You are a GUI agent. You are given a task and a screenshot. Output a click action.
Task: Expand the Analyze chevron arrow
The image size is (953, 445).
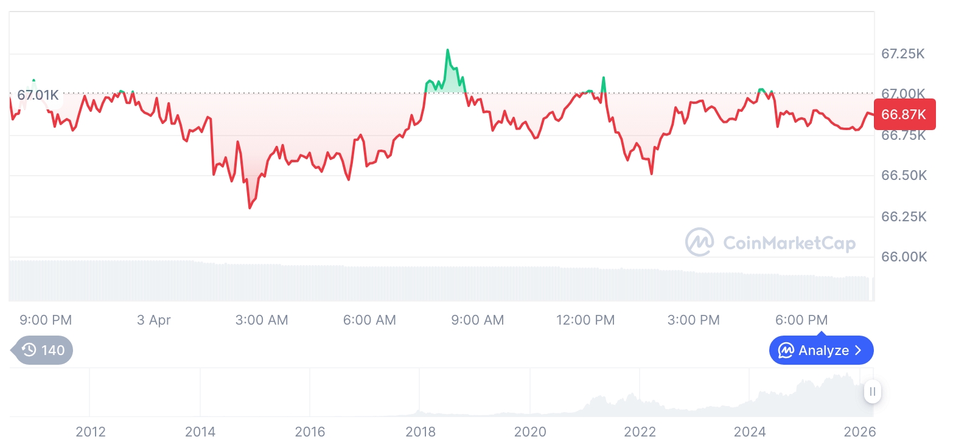point(858,350)
